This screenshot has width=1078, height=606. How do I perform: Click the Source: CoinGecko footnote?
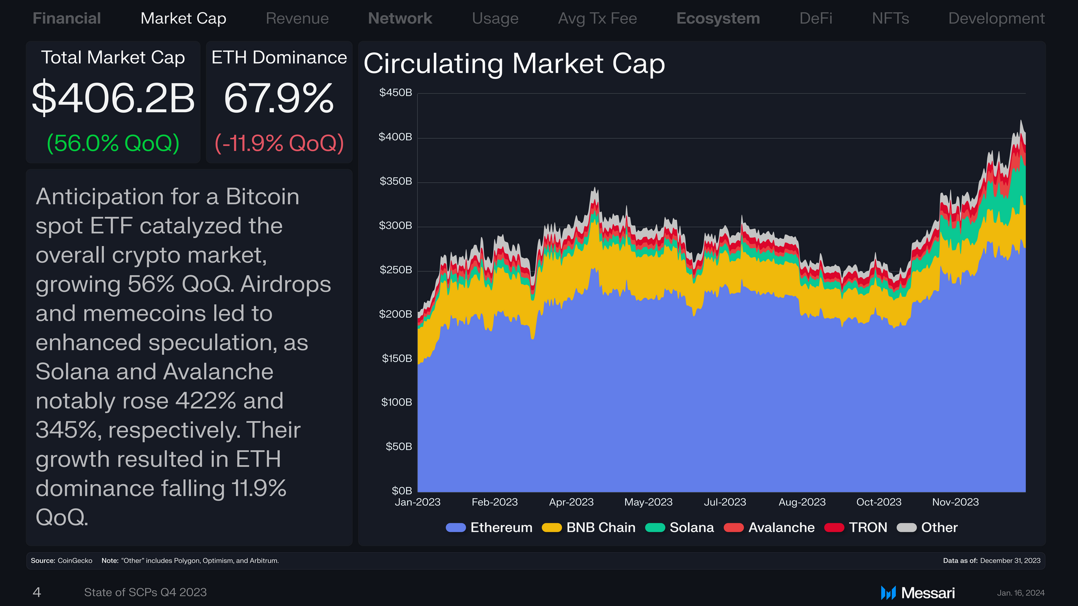point(61,561)
